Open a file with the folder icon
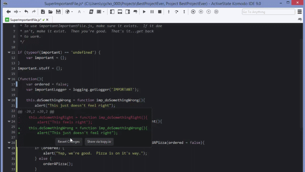 click(x=50, y=12)
